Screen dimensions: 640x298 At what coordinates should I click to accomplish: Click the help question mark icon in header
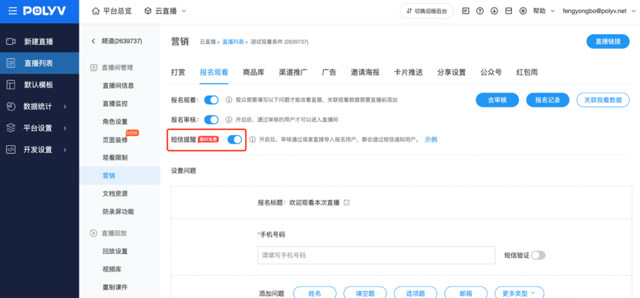point(479,11)
